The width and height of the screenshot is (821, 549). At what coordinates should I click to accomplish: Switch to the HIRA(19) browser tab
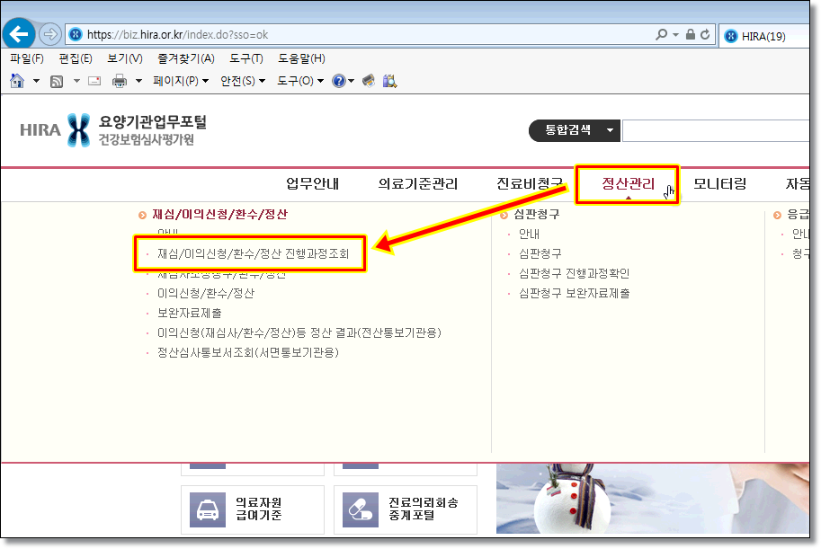764,36
